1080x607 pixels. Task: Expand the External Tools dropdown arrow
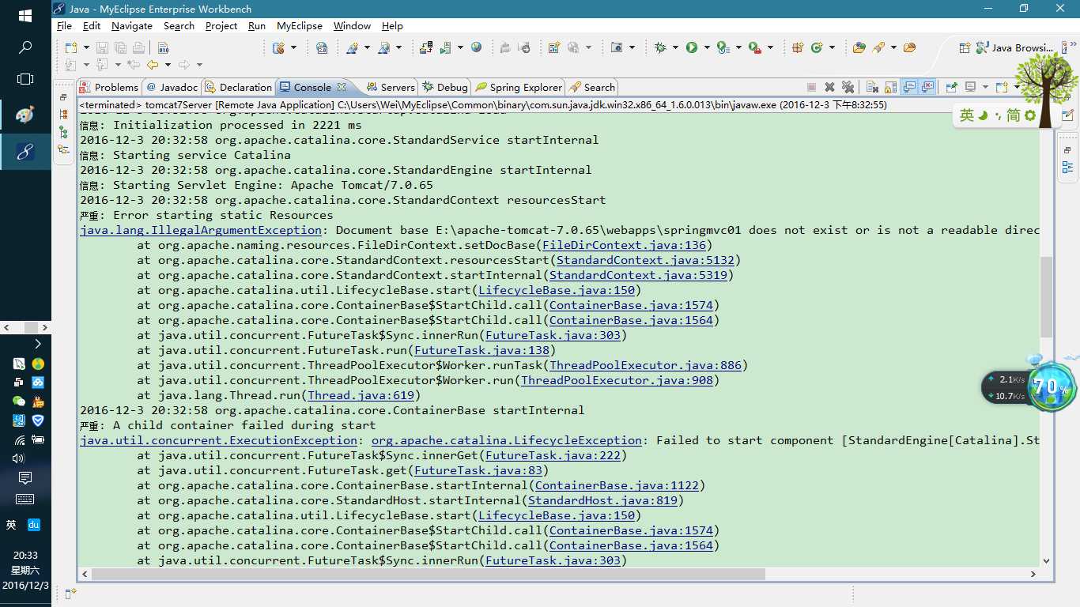(770, 47)
